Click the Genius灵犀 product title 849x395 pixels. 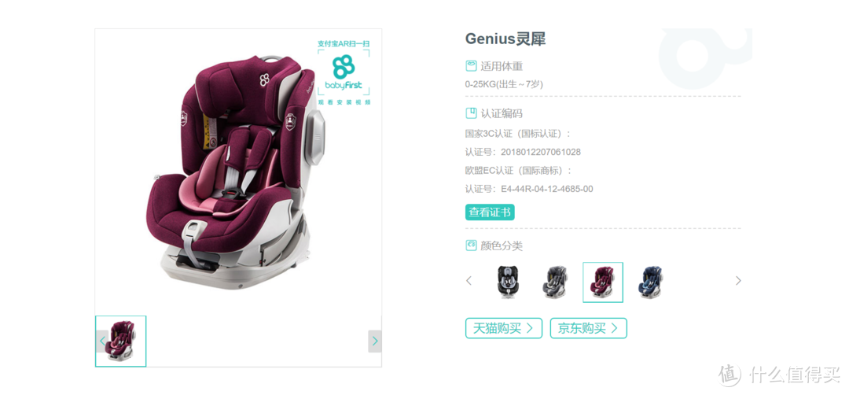tap(505, 39)
